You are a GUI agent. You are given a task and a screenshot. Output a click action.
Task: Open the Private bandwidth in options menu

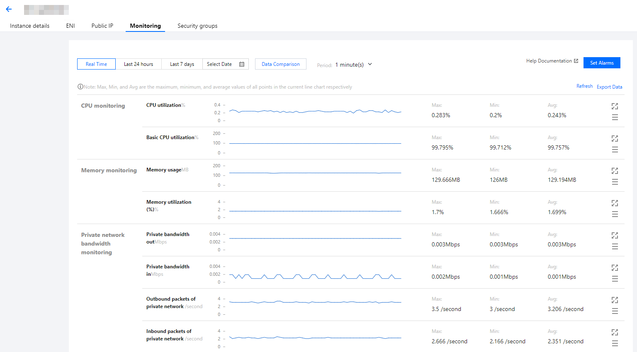615,279
